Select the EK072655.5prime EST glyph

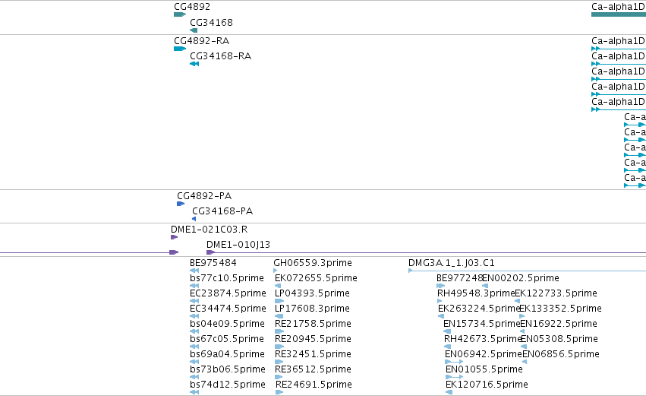click(278, 286)
